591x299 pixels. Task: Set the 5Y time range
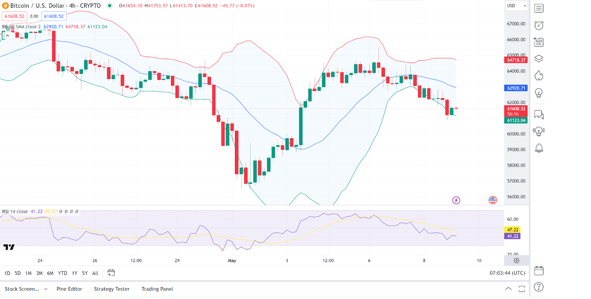(x=85, y=273)
